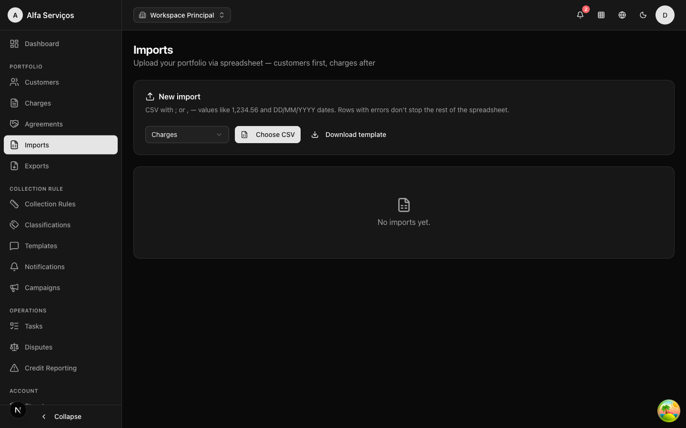
Task: Click the Exports file icon
Action: coord(14,166)
